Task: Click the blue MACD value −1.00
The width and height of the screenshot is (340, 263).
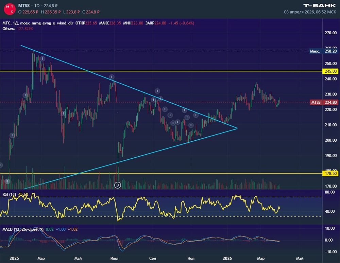Action: 61,229
